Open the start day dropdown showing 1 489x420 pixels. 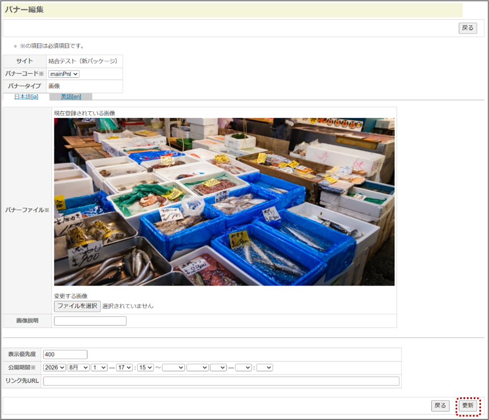[x=100, y=368]
